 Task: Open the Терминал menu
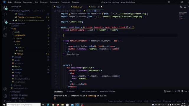click(66, 2)
